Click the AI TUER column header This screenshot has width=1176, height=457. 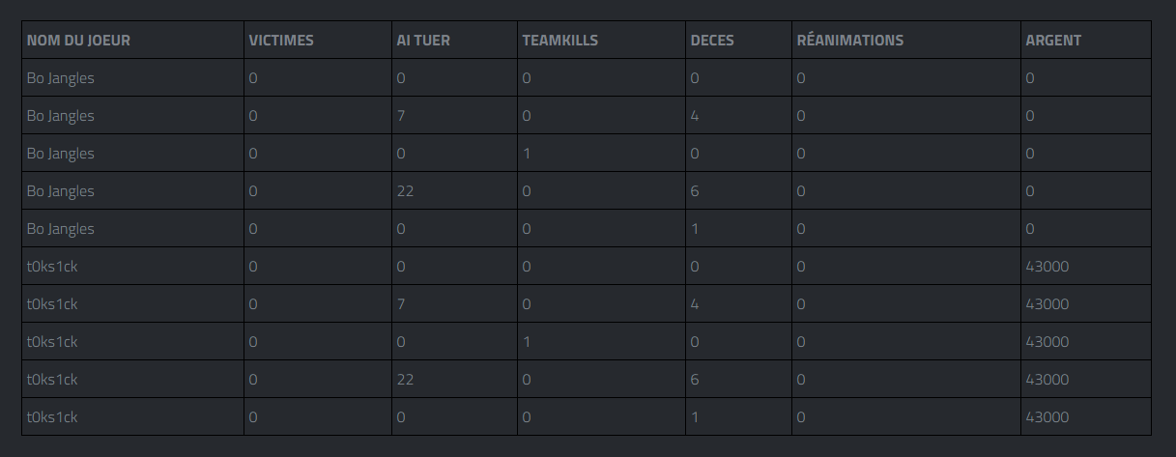point(423,41)
